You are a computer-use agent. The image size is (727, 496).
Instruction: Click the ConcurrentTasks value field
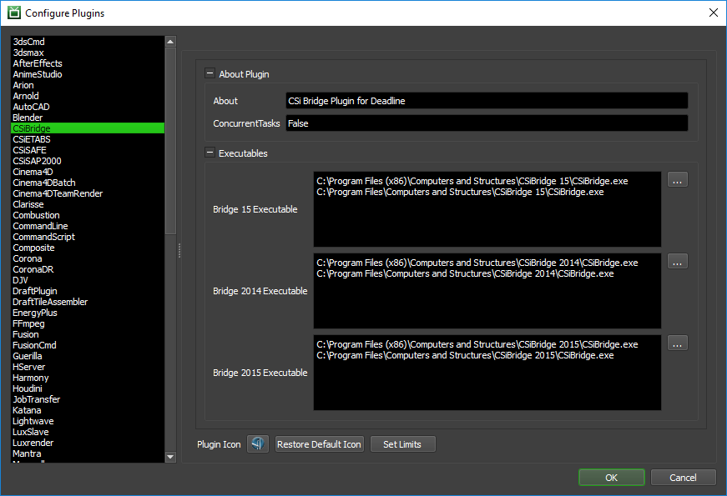pyautogui.click(x=487, y=123)
